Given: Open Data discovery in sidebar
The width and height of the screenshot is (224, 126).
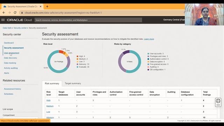Looking at the screenshot, I should pos(10,58).
